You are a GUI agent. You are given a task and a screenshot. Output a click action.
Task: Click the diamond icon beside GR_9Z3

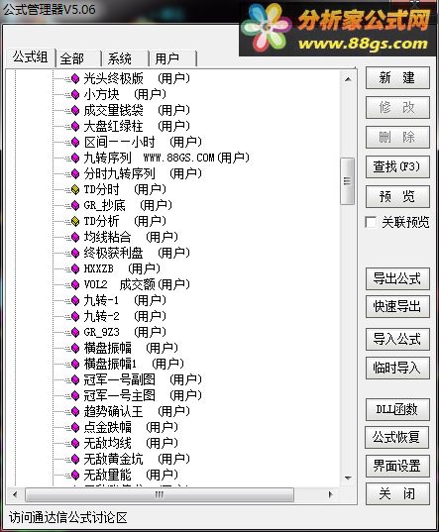(75, 332)
